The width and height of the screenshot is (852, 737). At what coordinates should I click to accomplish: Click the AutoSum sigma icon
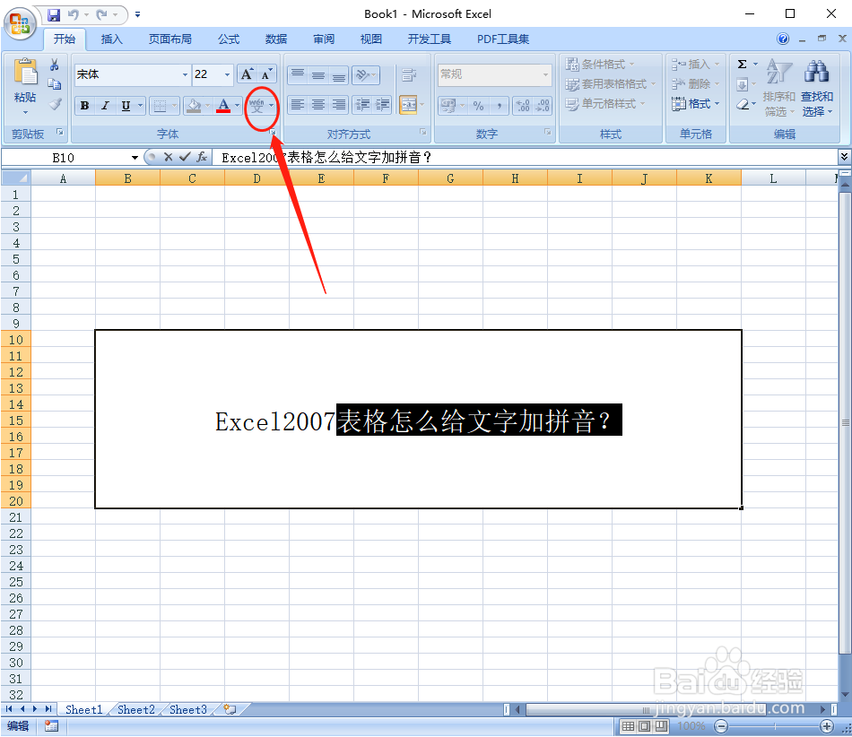743,64
